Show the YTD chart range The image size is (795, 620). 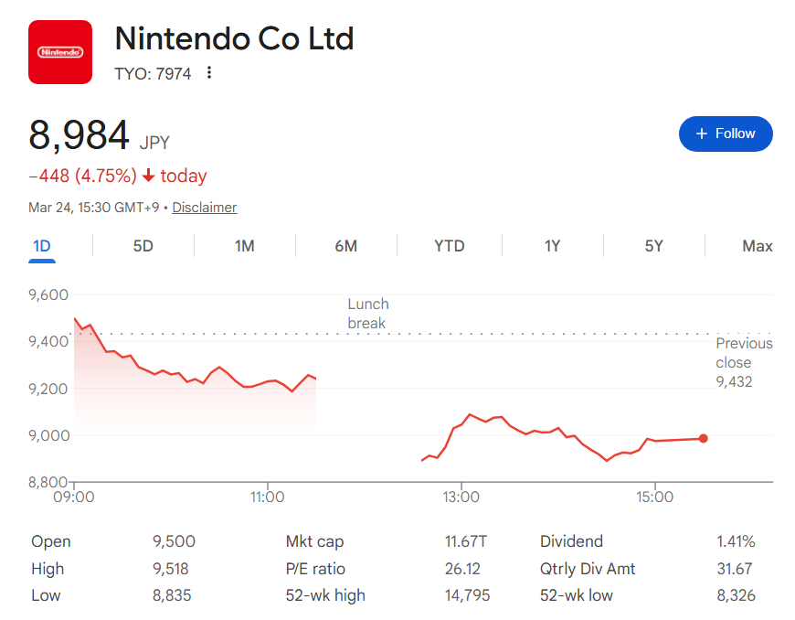(x=449, y=246)
